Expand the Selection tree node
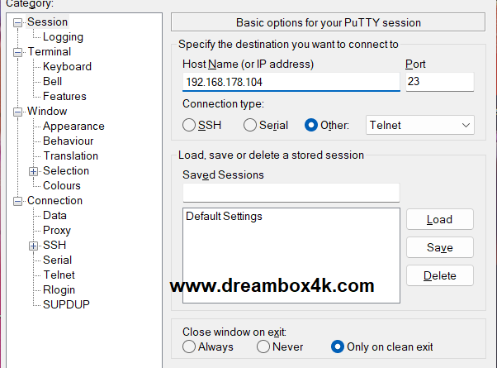This screenshot has width=497, height=368. coord(33,171)
